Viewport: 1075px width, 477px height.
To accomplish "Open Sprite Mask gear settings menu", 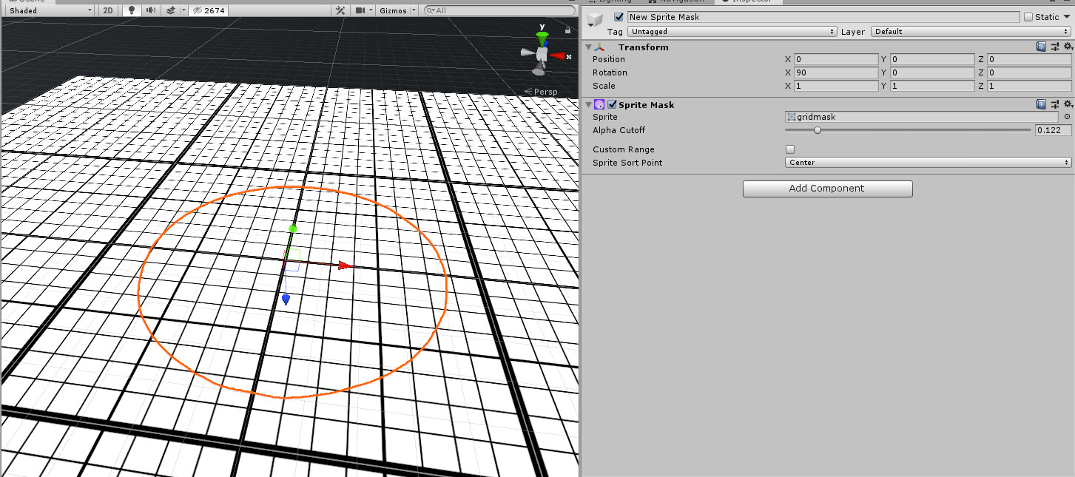I will pos(1068,104).
